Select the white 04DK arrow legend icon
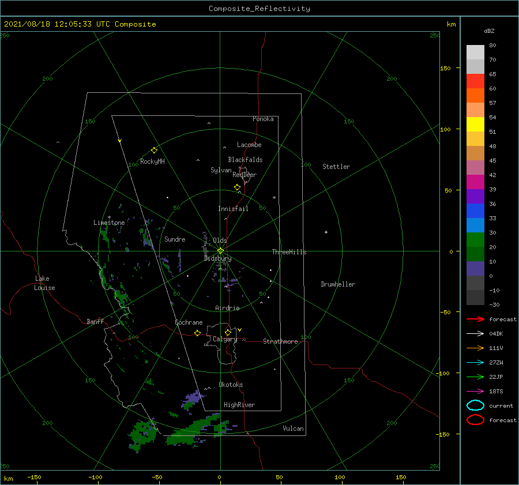This screenshot has height=485, width=519. coord(475,333)
